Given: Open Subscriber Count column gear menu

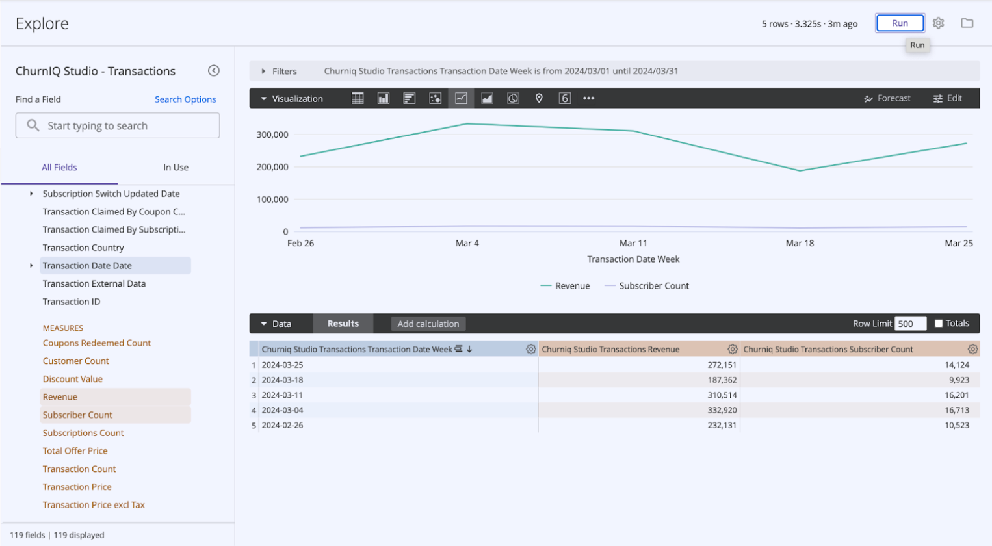Looking at the screenshot, I should coord(972,349).
